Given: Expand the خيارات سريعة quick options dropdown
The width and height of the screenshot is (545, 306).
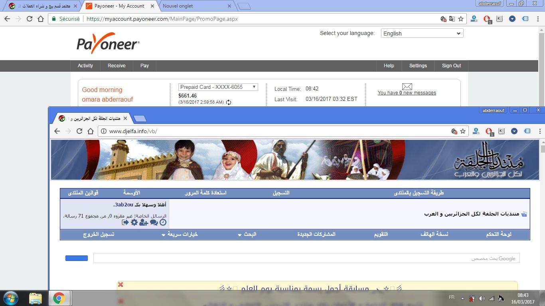Looking at the screenshot, I should [180, 234].
